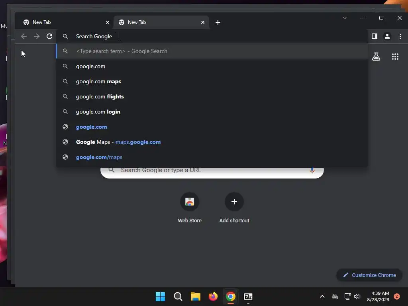Open Chrome Labs flask icon
The width and height of the screenshot is (408, 306).
coord(376,57)
